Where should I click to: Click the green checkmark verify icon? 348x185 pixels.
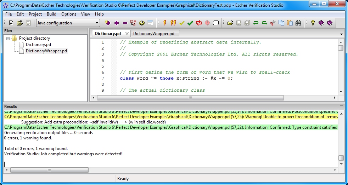[x=190, y=23]
